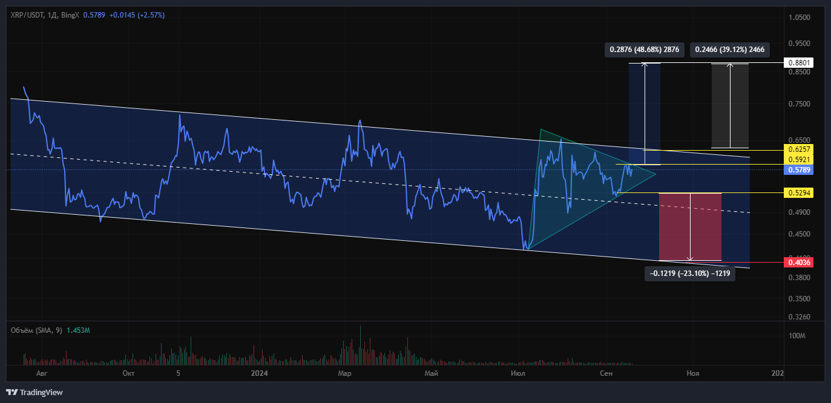Click the 0.3260 price axis tick
Viewport: 831px width, 403px height.
pyautogui.click(x=799, y=317)
